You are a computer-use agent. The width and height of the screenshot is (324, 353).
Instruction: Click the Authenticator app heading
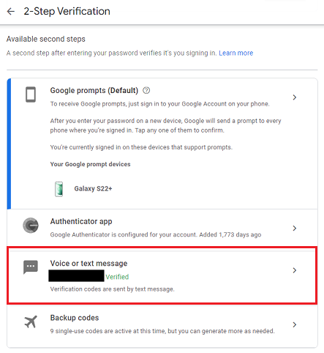pyautogui.click(x=81, y=221)
